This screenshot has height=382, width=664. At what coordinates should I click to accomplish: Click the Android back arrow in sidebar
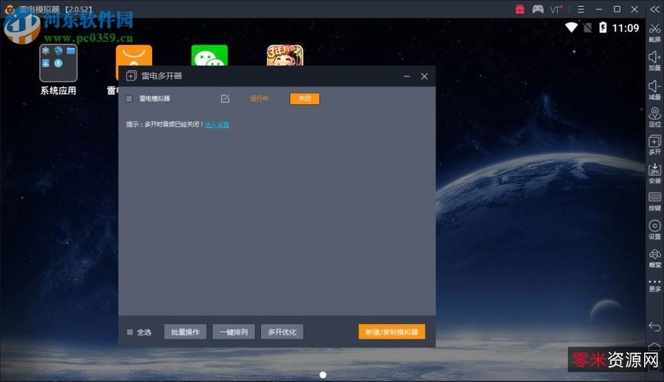point(654,326)
